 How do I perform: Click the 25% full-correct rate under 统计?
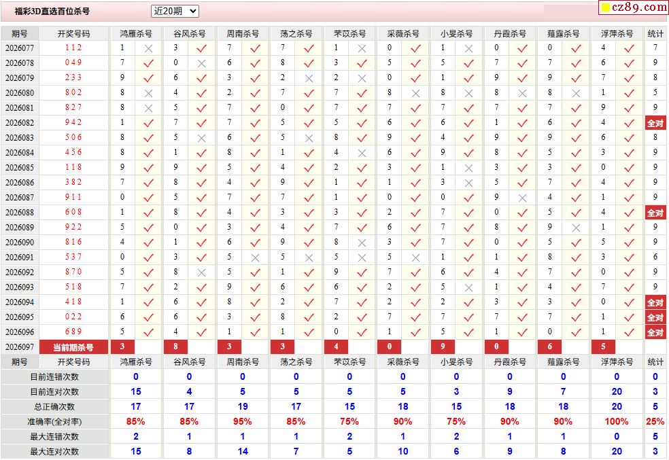tap(655, 422)
